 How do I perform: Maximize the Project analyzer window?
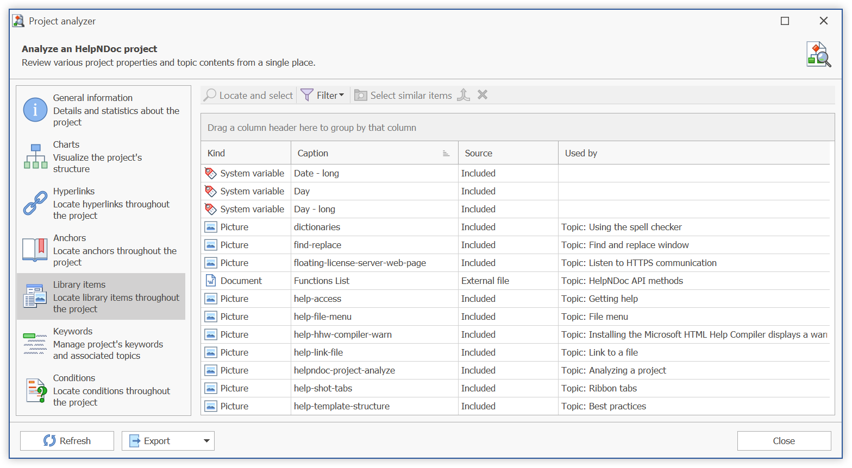785,21
